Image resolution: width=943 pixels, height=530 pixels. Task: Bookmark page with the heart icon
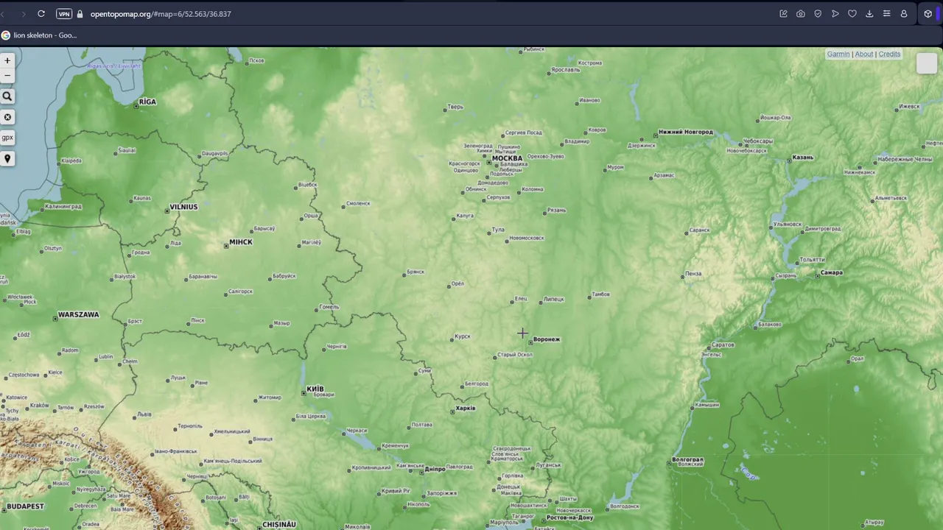pyautogui.click(x=852, y=14)
